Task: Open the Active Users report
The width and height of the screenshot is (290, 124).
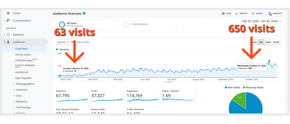Action: [x=23, y=55]
